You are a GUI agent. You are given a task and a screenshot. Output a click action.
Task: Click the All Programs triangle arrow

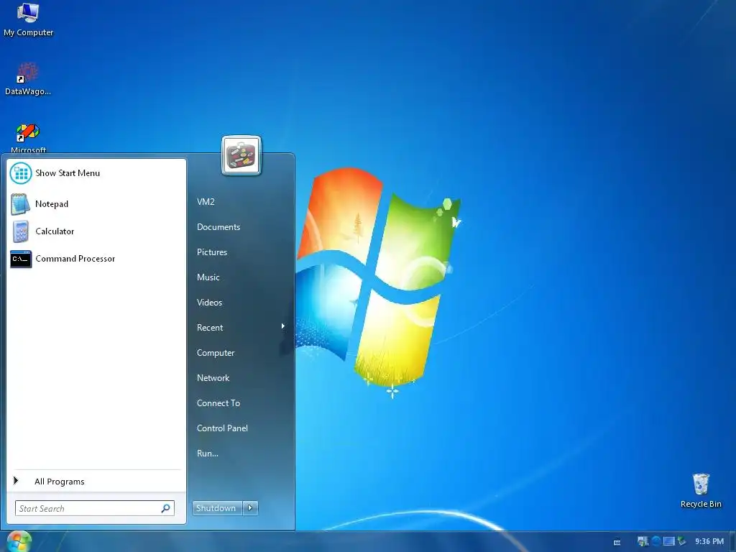16,481
